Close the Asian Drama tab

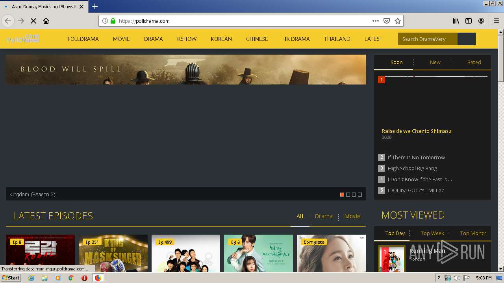(x=82, y=7)
